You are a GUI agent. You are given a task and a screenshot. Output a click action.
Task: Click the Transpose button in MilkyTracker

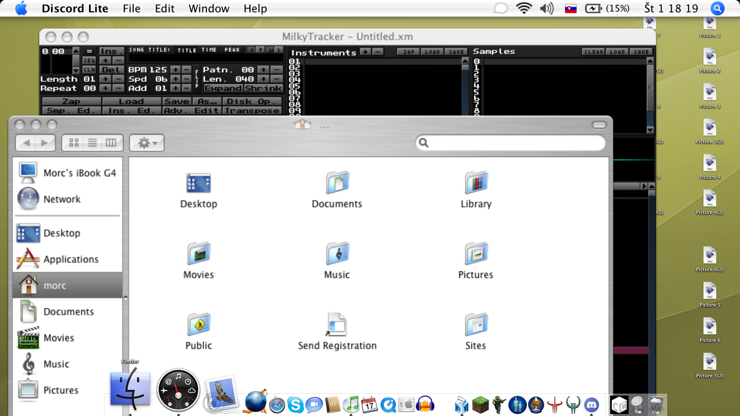coord(252,111)
